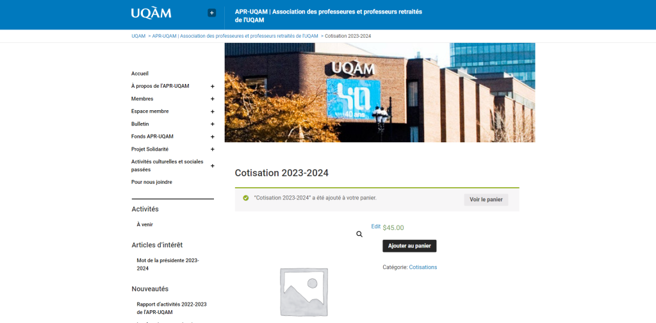
Task: Open the Cotisations category link
Action: (x=423, y=267)
